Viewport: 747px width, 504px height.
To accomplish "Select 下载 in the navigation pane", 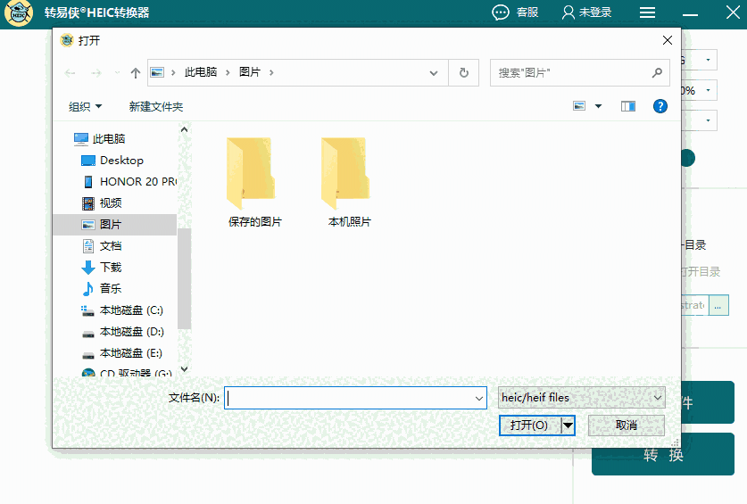I will (x=102, y=268).
